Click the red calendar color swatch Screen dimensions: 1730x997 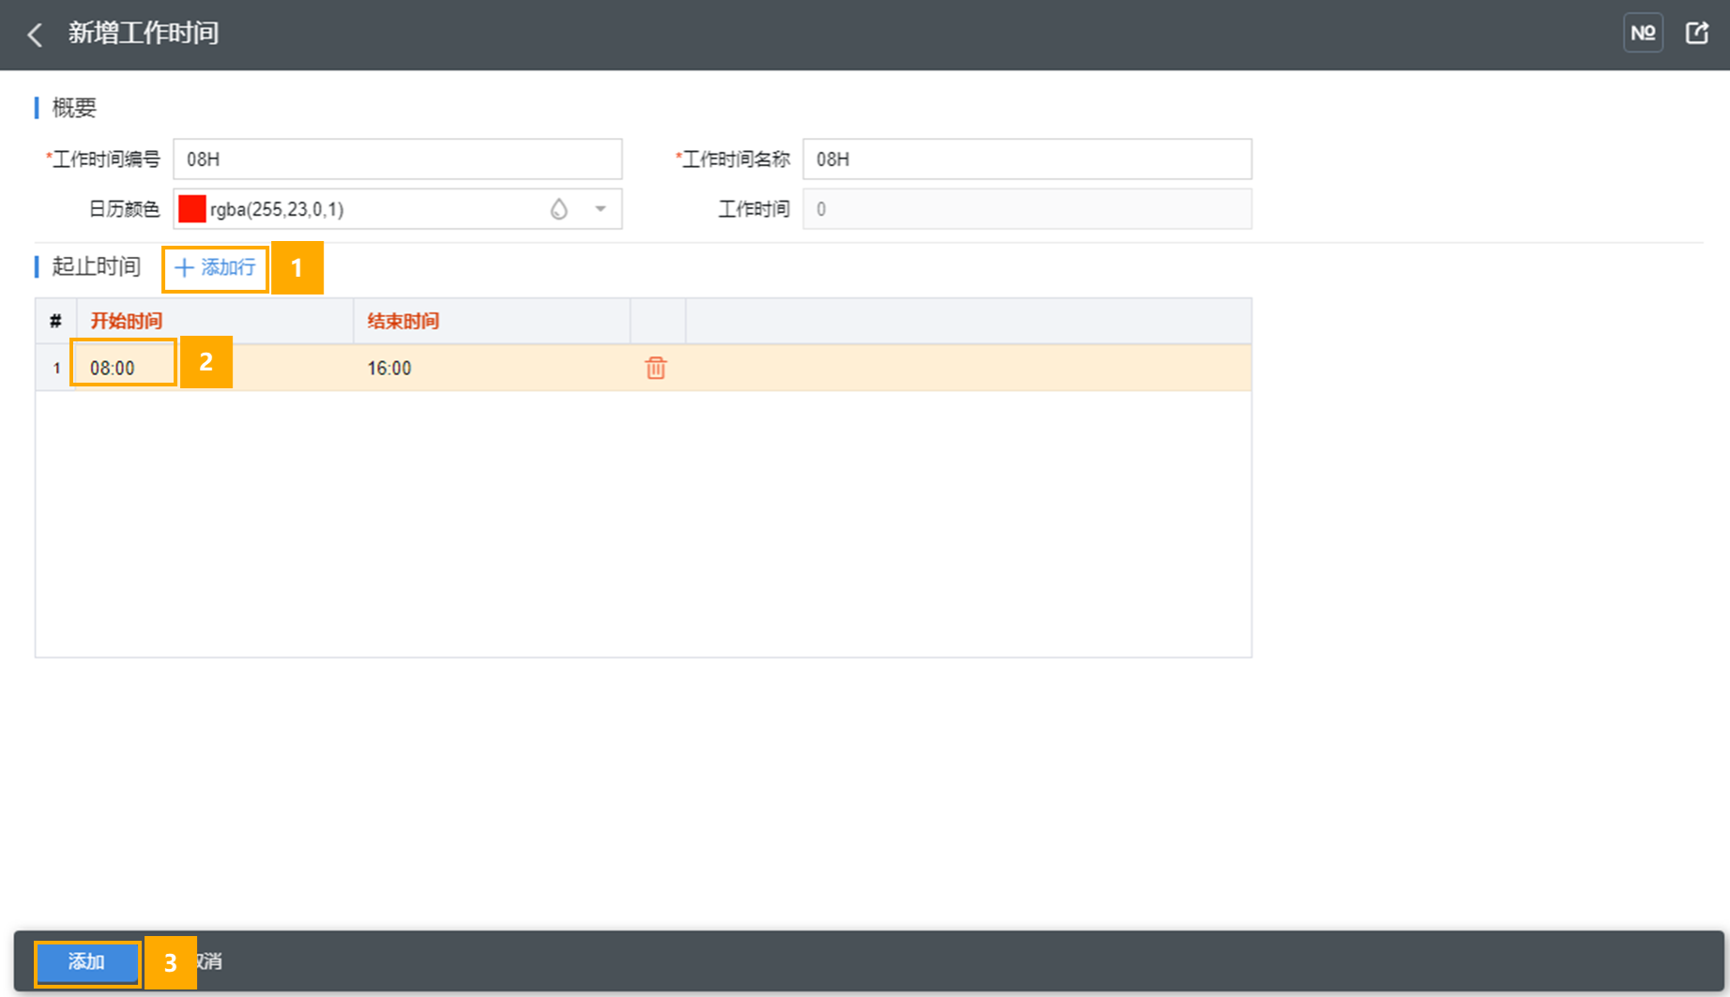pyautogui.click(x=192, y=209)
